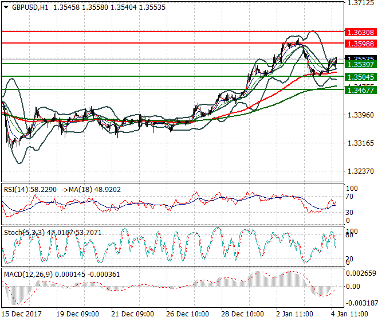Click the 1.33165 price axis value
The image size is (378, 321).
tap(361, 143)
